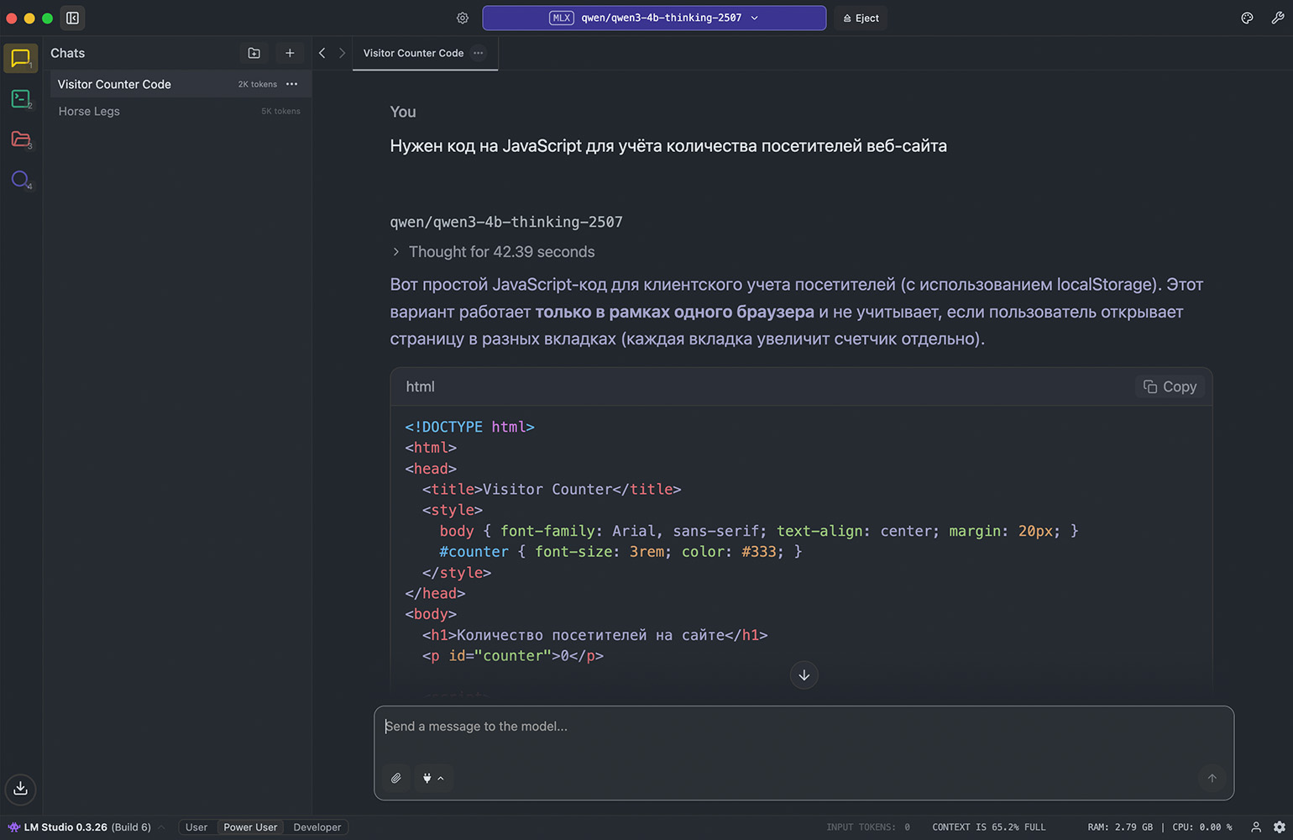
Task: Open the qwen3-4b-thinking-2507 model dropdown
Action: 654,18
